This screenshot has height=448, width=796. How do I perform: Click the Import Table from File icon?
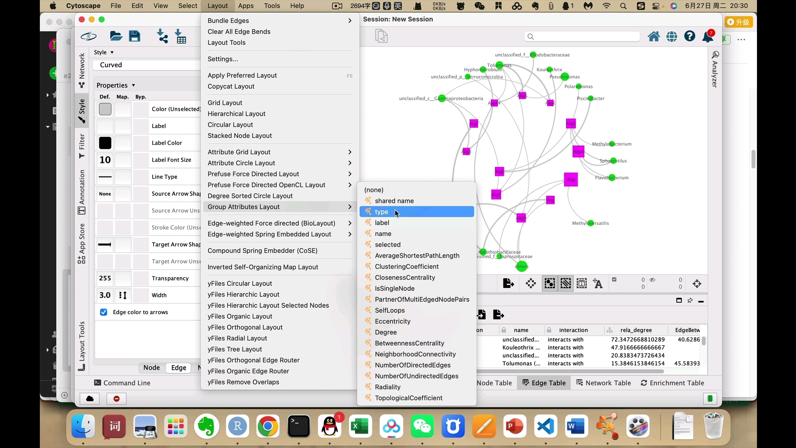pyautogui.click(x=181, y=37)
